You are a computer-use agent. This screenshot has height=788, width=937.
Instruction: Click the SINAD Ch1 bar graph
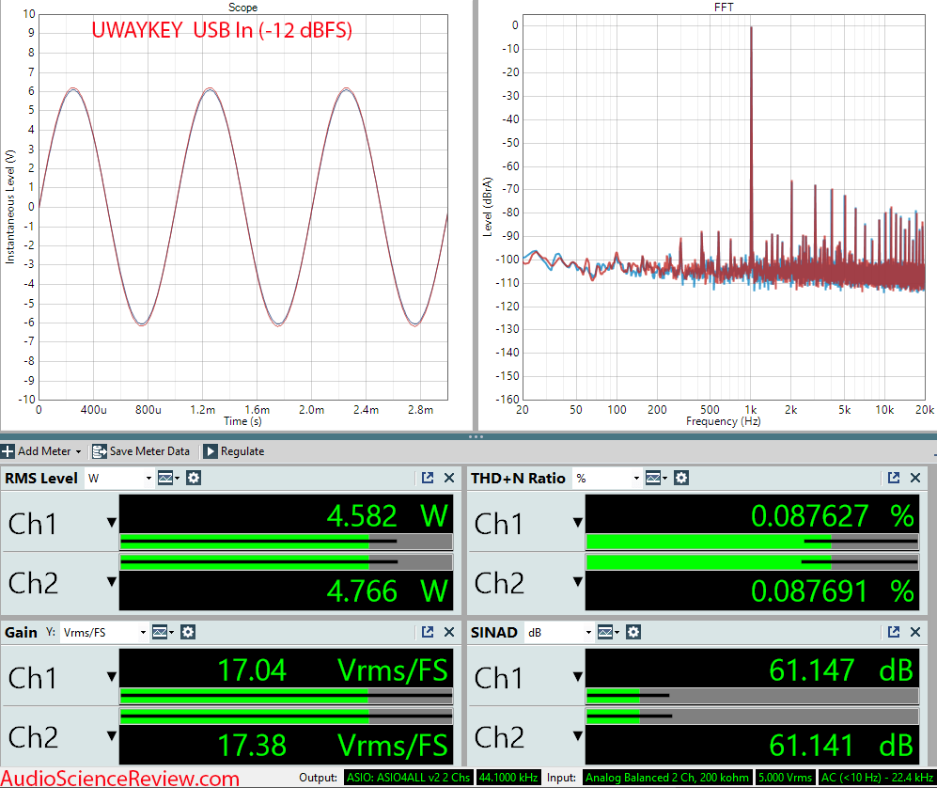pyautogui.click(x=752, y=696)
